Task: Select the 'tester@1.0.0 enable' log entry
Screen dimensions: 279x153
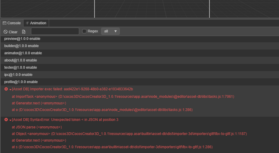Action: point(20,67)
